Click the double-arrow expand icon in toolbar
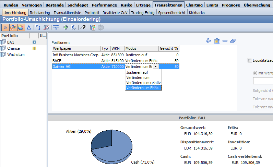Image resolution: width=273 pixels, height=167 pixels. (5, 27)
